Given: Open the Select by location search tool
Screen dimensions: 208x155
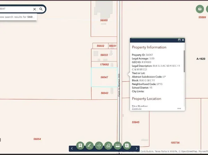Looking at the screenshot, I should pyautogui.click(x=99, y=146).
